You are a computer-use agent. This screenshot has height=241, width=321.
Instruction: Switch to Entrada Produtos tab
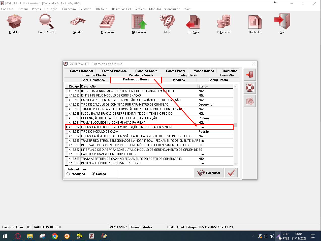click(114, 71)
